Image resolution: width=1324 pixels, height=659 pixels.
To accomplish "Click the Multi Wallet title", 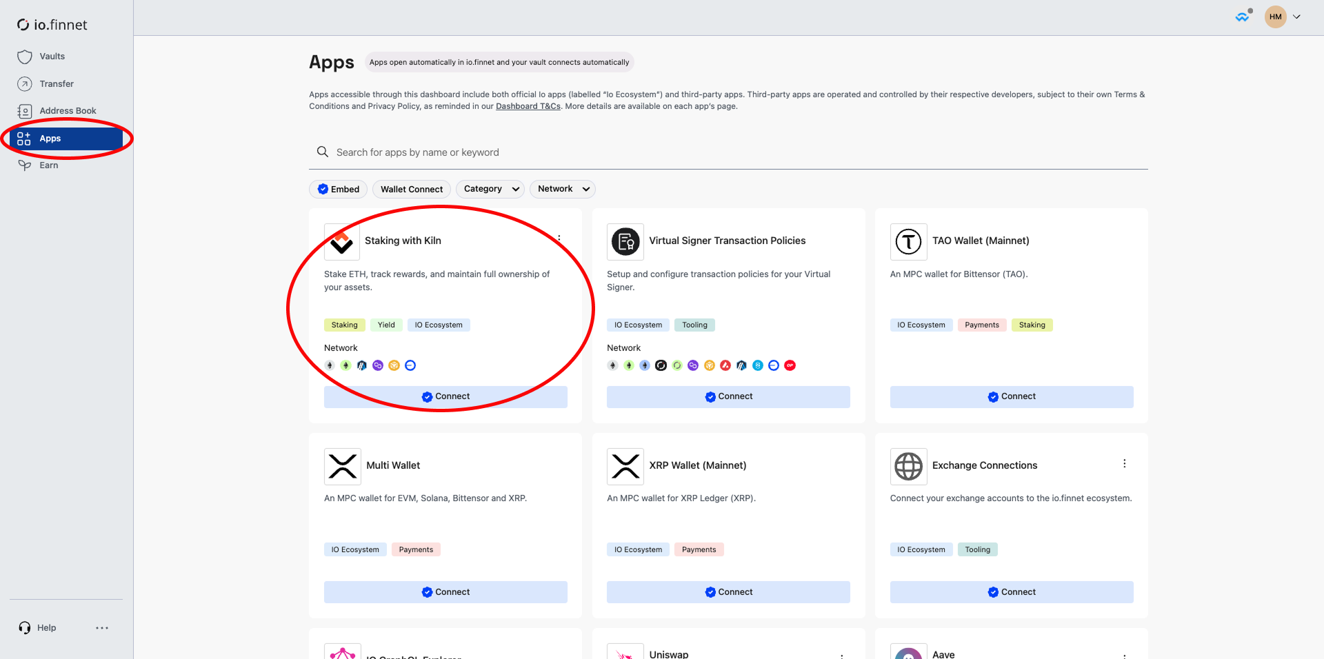I will pos(393,465).
